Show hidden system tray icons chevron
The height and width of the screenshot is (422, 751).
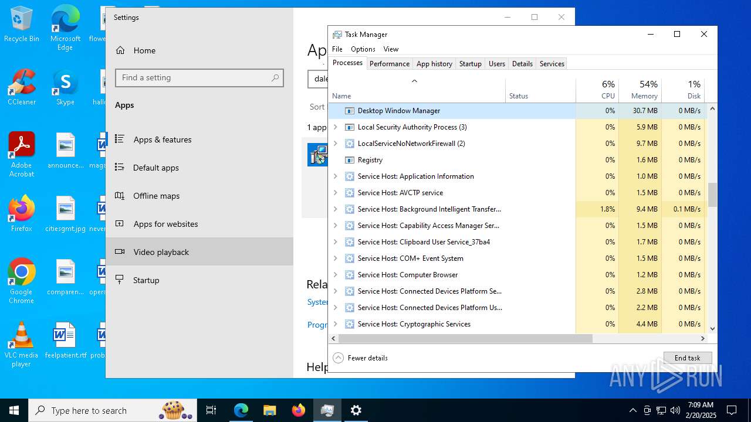(x=632, y=410)
